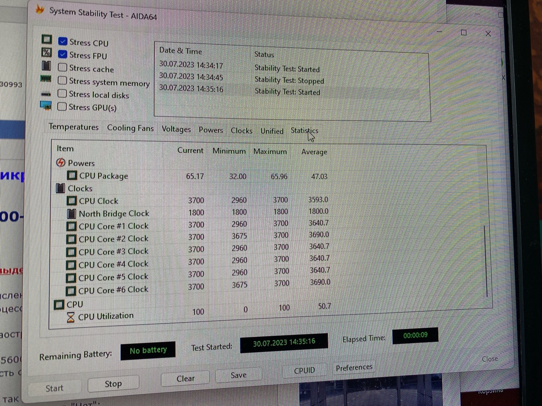
Task: Open Preferences
Action: click(354, 368)
